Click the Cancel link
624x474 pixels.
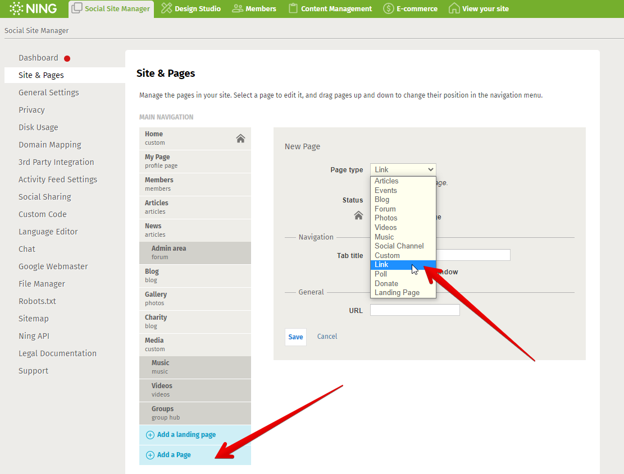[x=327, y=337]
